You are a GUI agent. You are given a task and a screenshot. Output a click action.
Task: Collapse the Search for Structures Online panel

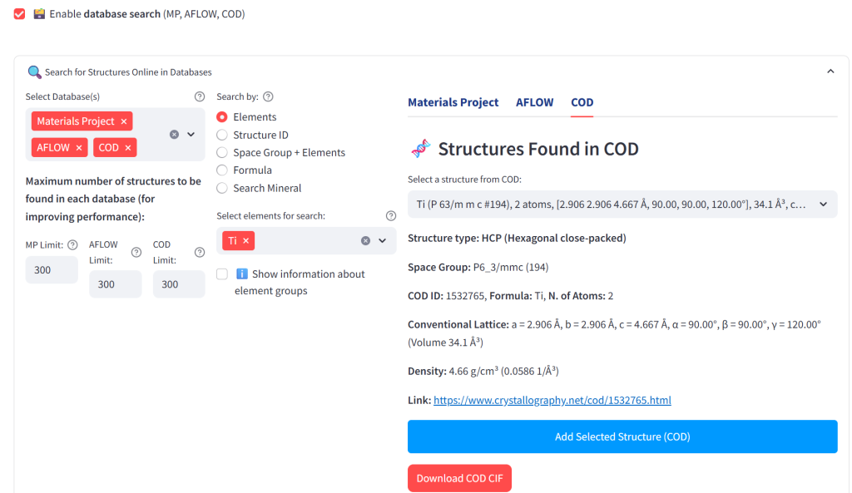click(x=830, y=72)
